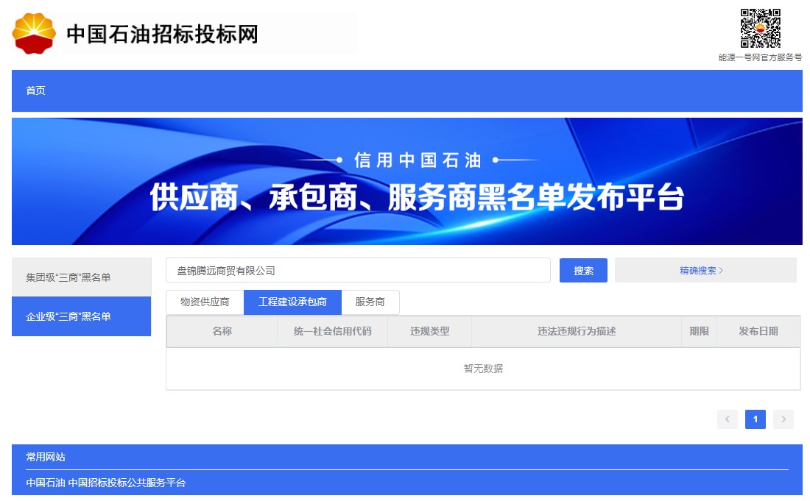Open the 中国石油 footer link

(46, 483)
